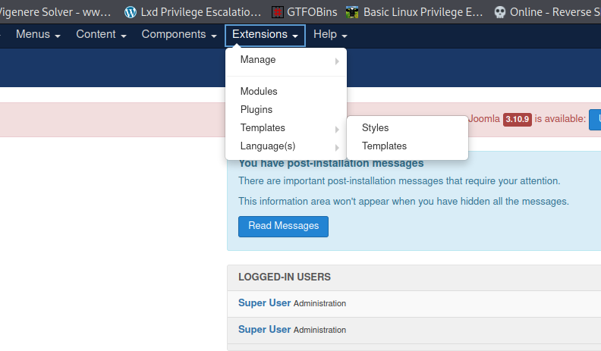Viewport: 601px width, 351px height.
Task: Click the red GTFOBins icon
Action: [x=278, y=12]
